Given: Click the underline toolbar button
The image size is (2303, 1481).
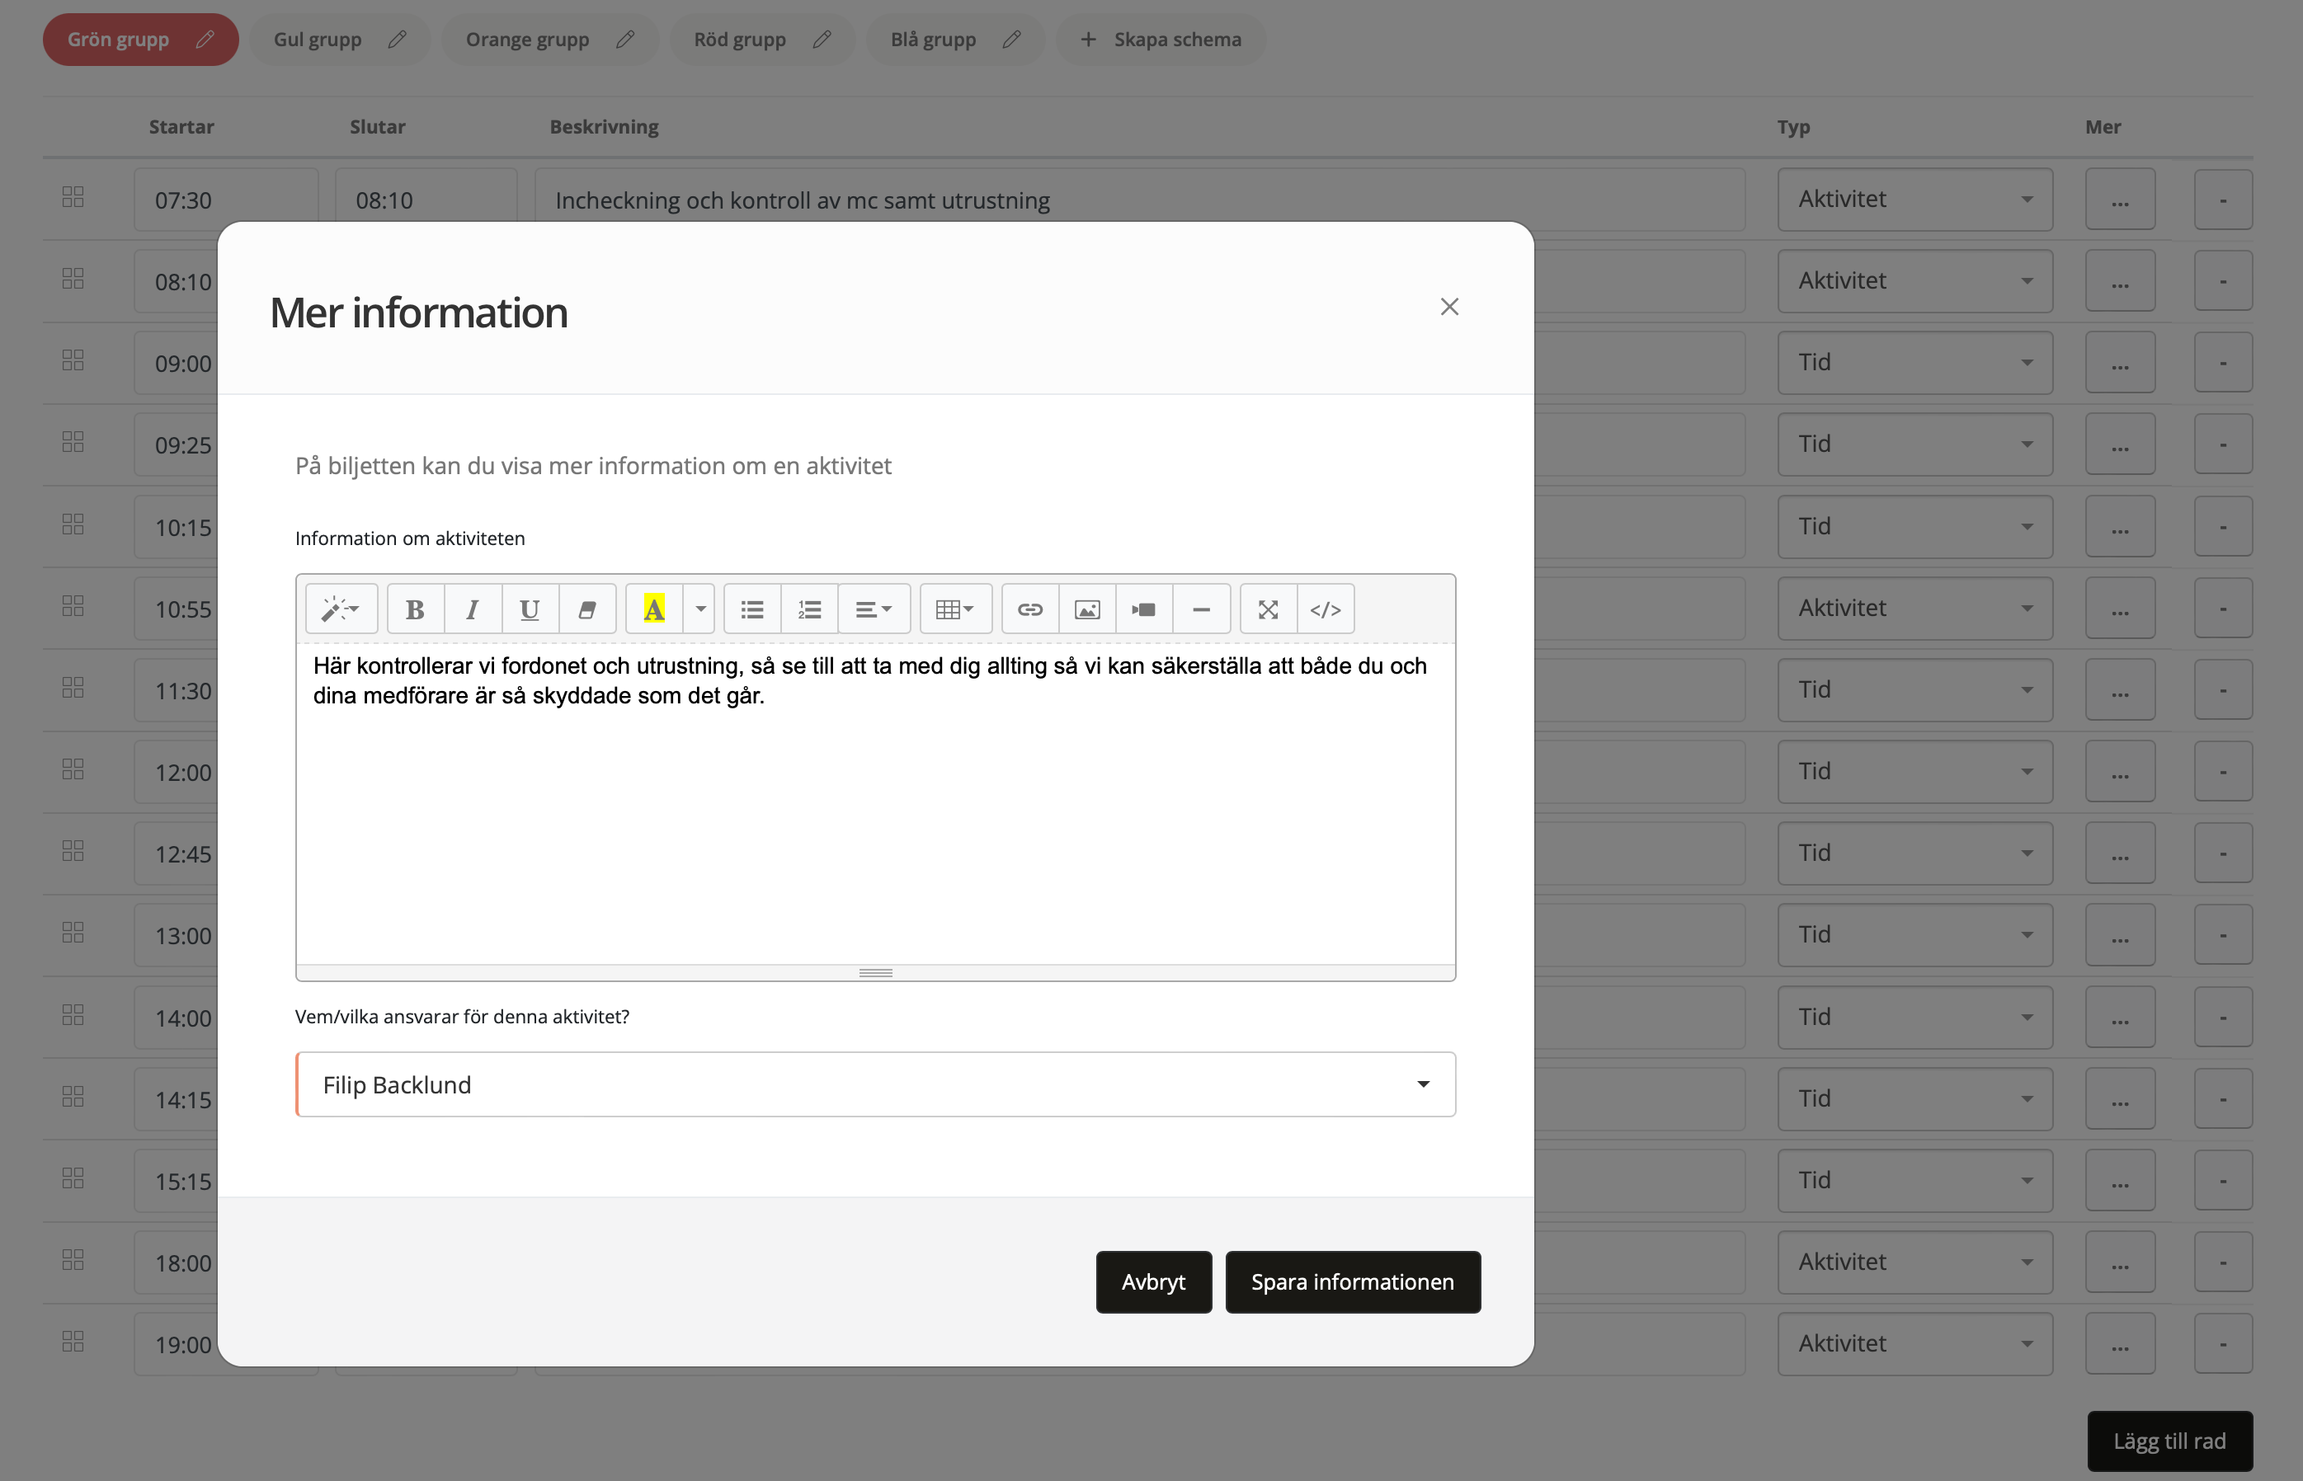Looking at the screenshot, I should (x=529, y=609).
